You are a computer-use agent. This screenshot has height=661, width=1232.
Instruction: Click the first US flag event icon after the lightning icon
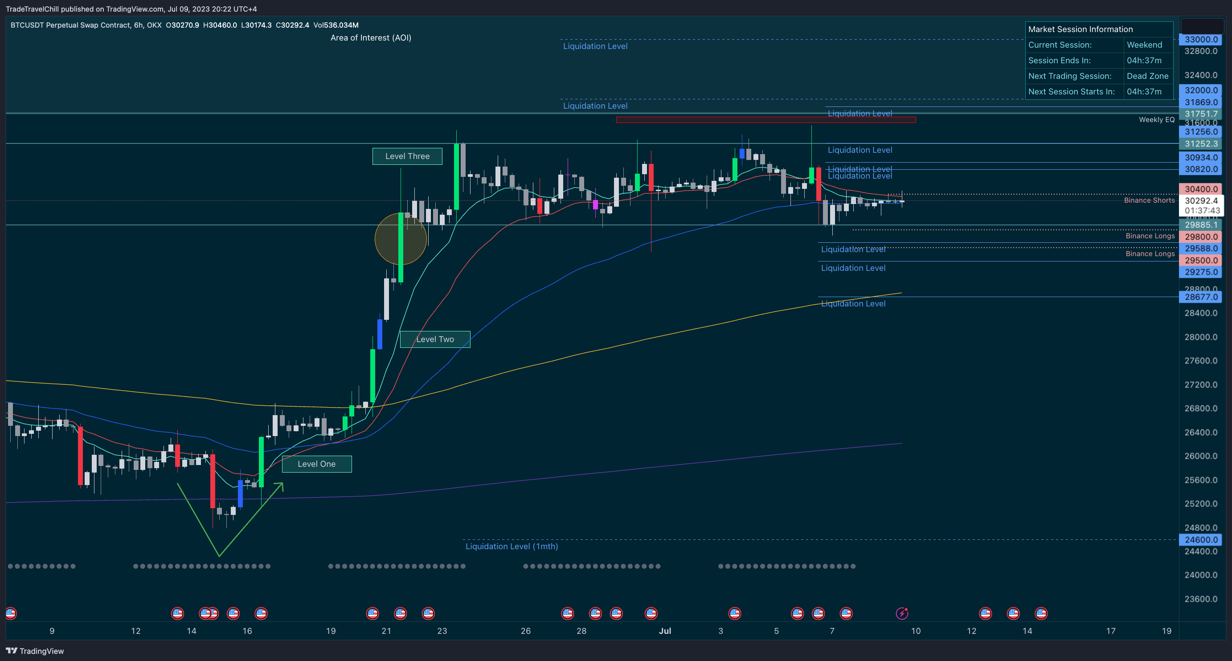click(985, 613)
